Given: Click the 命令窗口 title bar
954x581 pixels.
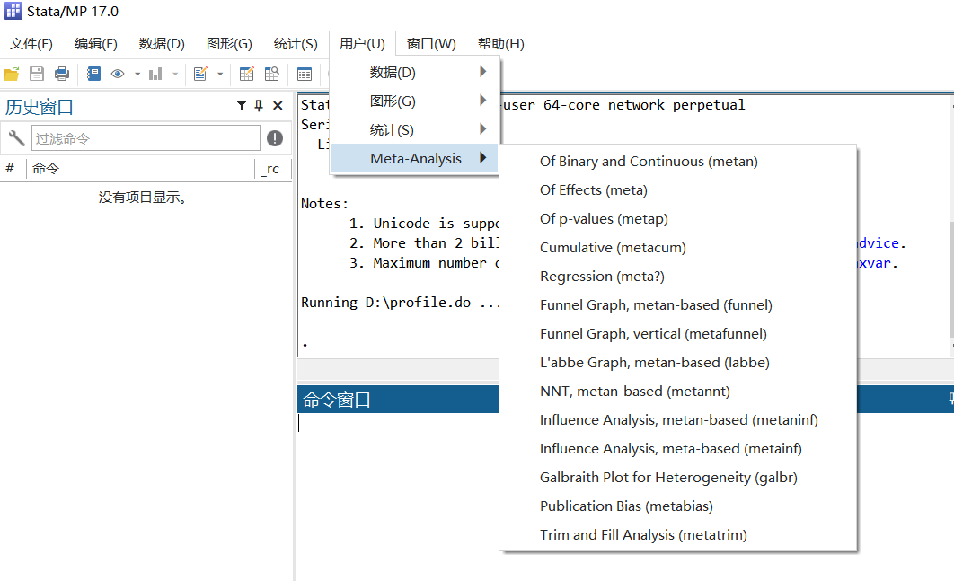Looking at the screenshot, I should 398,399.
